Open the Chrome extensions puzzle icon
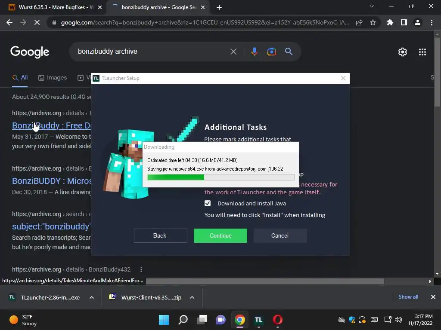 (390, 22)
